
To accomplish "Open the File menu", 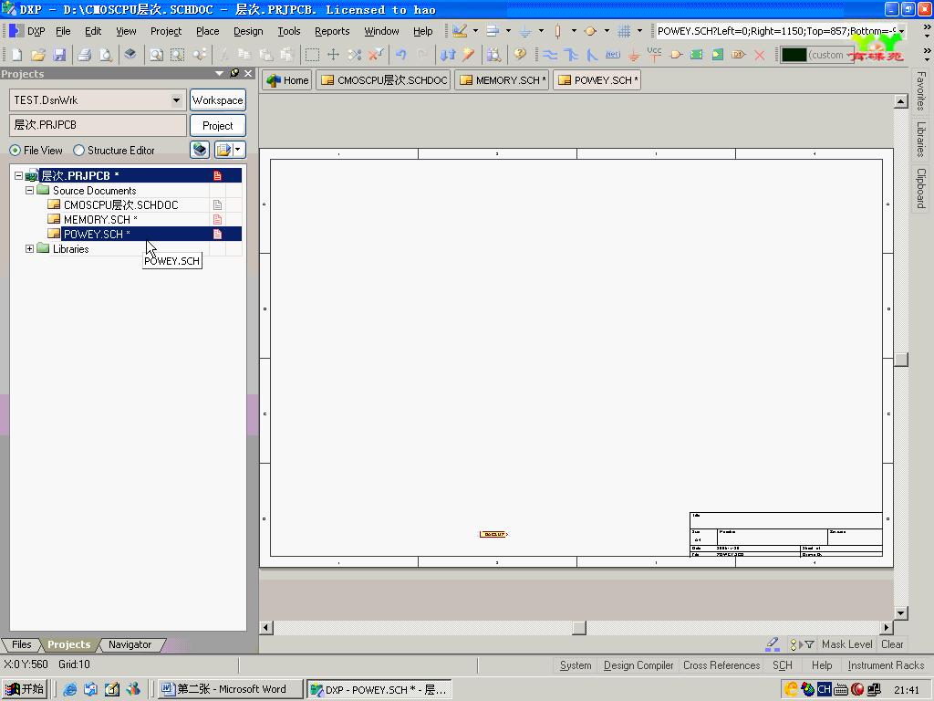I will 63,31.
